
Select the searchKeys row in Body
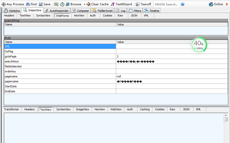point(60,61)
